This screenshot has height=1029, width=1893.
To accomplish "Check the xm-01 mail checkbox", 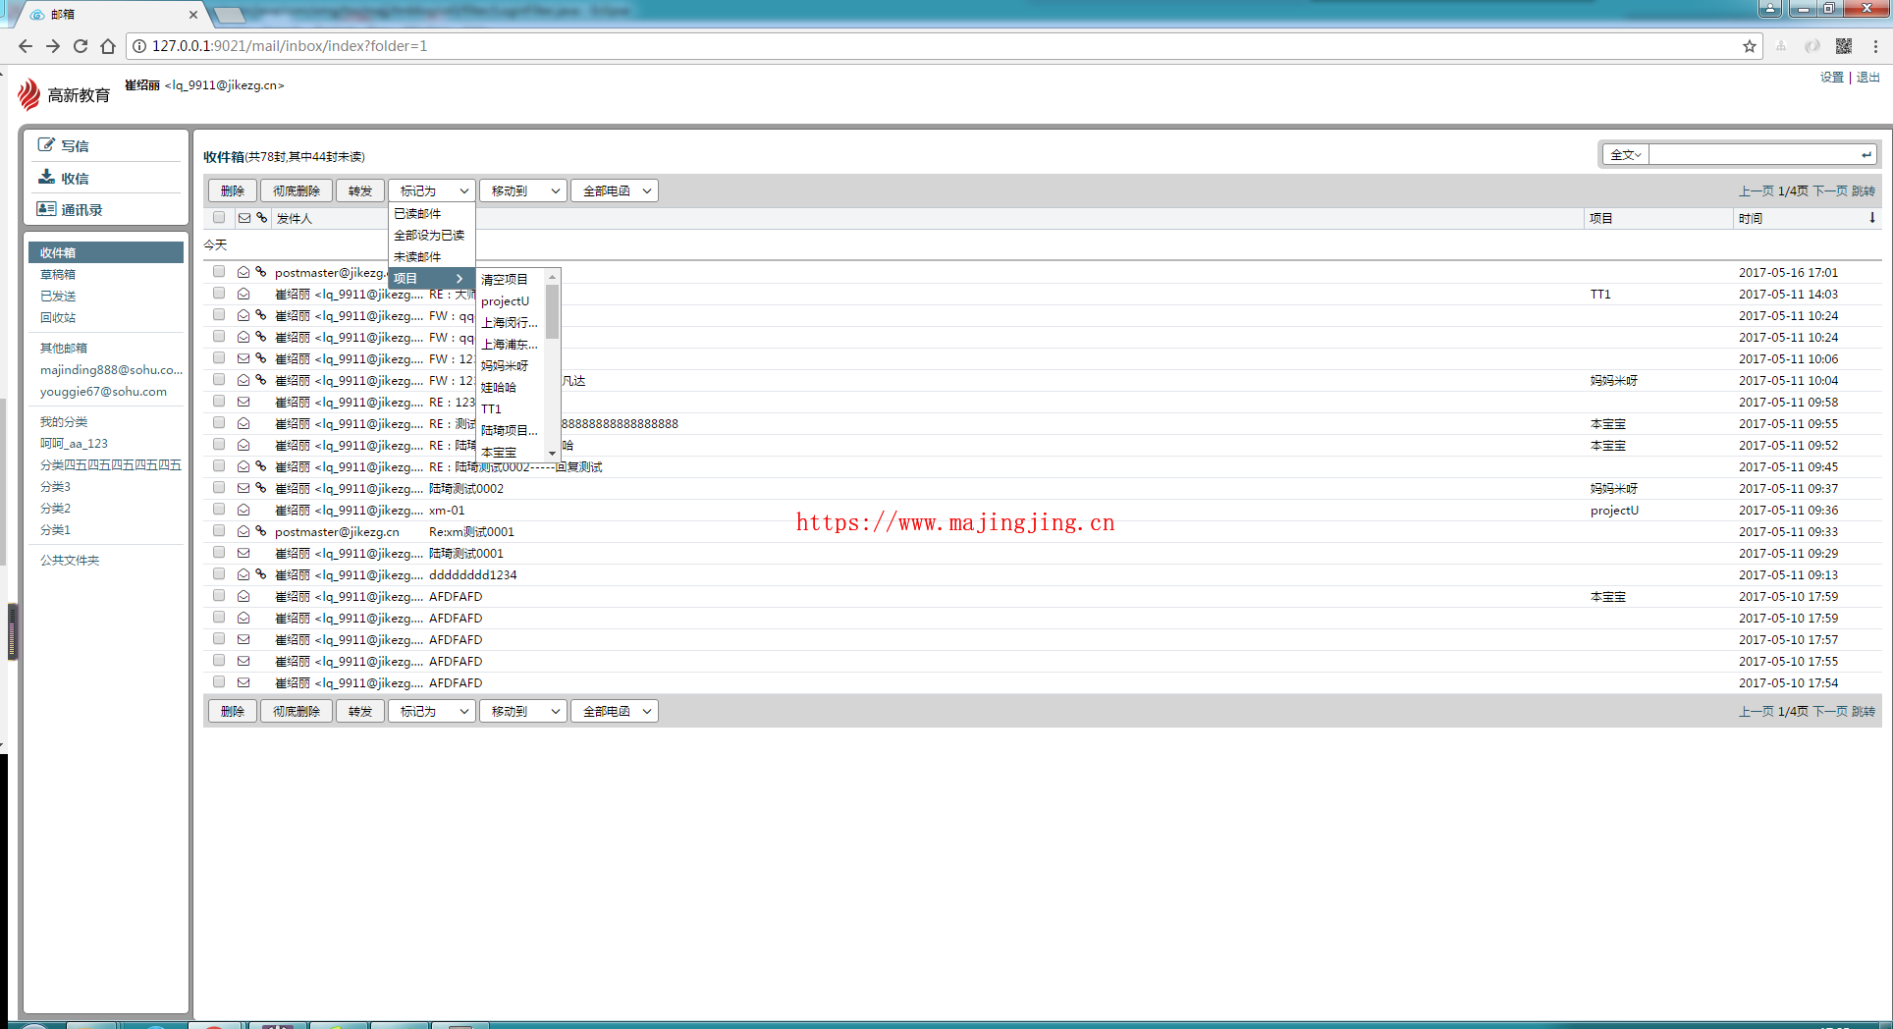I will (219, 510).
